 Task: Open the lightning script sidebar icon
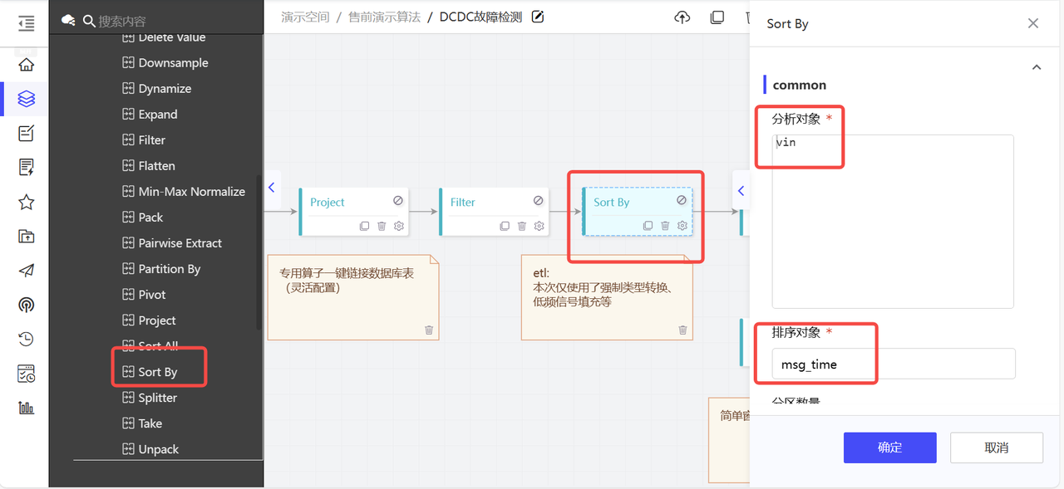click(x=27, y=168)
